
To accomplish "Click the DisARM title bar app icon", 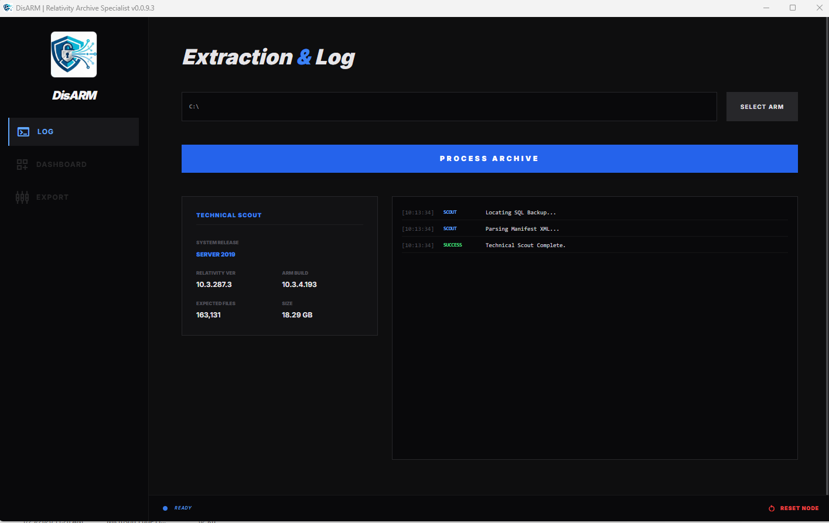I will point(8,8).
